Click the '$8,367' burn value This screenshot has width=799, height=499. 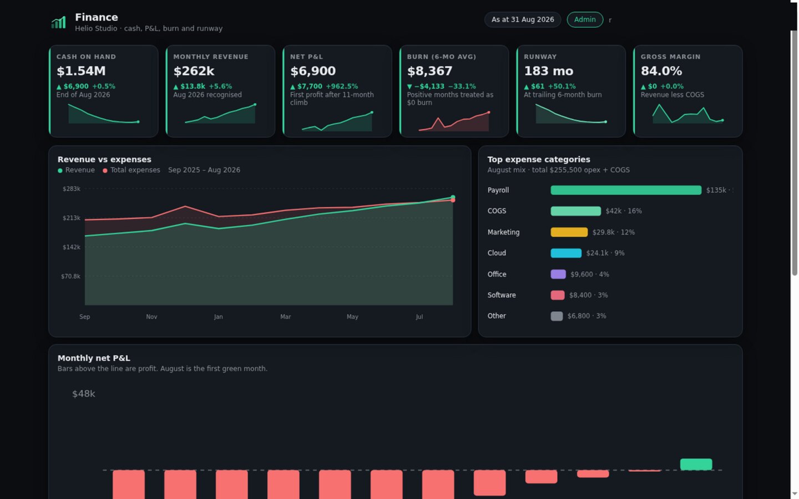click(x=429, y=71)
